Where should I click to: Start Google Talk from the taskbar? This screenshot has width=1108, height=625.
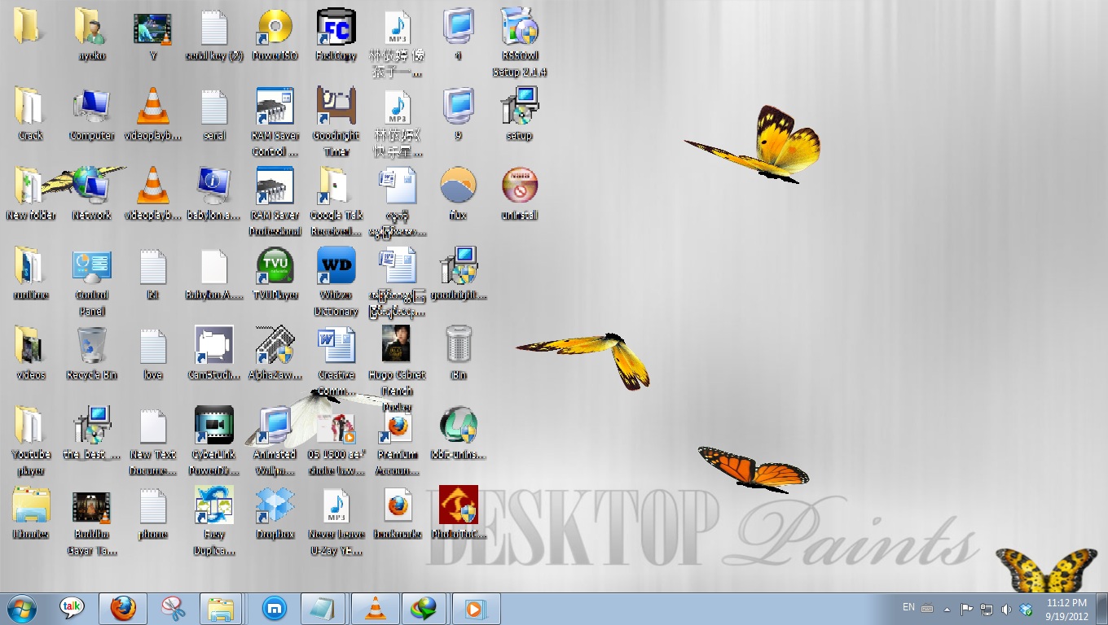coord(73,608)
